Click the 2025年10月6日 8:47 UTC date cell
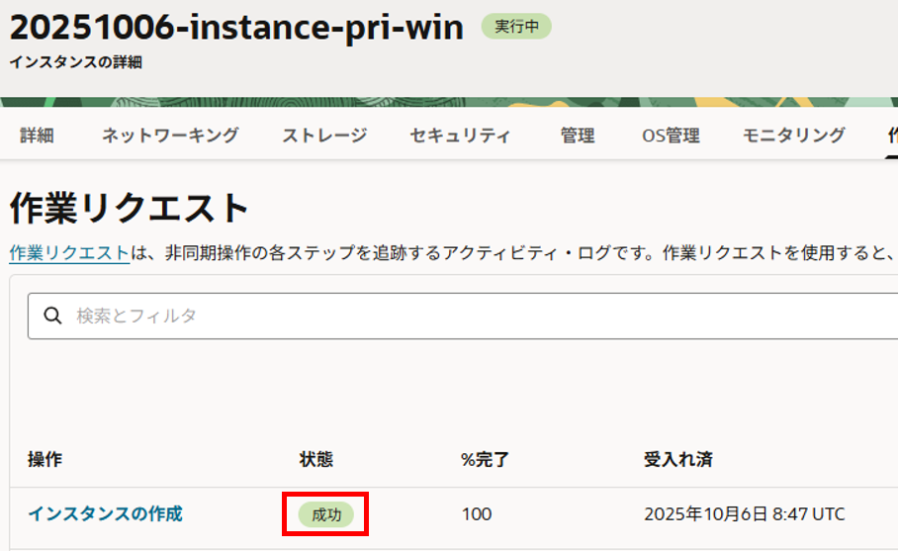Image resolution: width=899 pixels, height=552 pixels. click(x=744, y=514)
